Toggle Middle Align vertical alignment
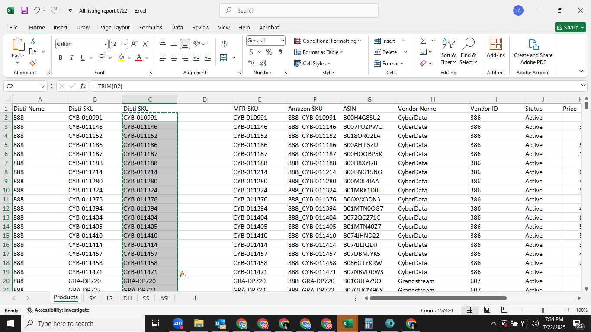The width and height of the screenshot is (591, 332). point(174,44)
